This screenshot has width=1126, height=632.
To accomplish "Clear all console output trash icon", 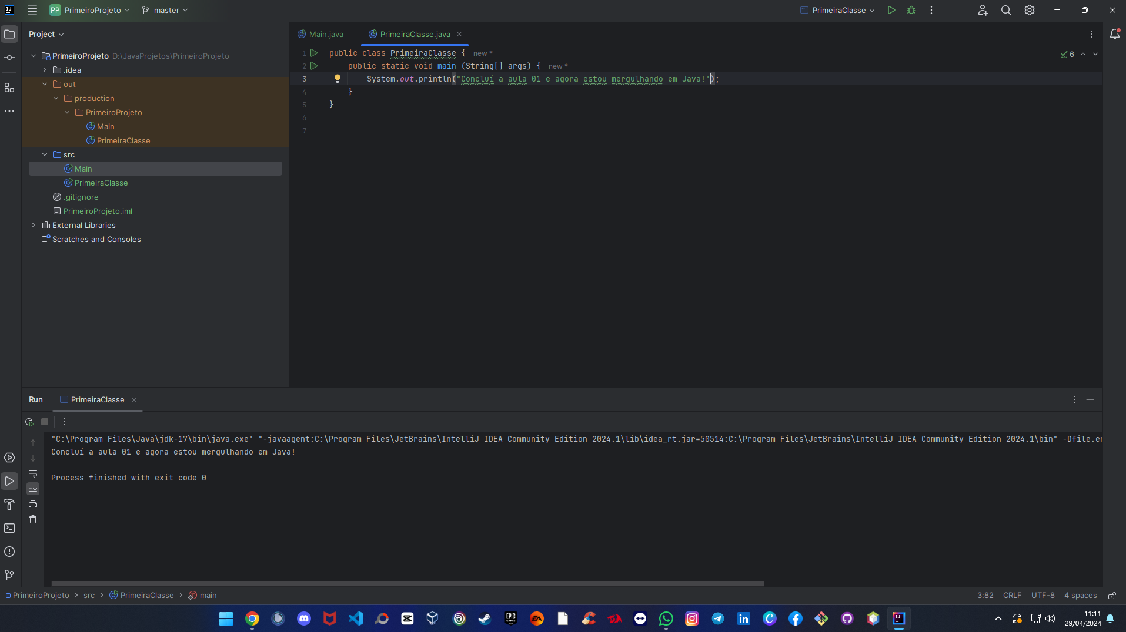I will click(33, 519).
